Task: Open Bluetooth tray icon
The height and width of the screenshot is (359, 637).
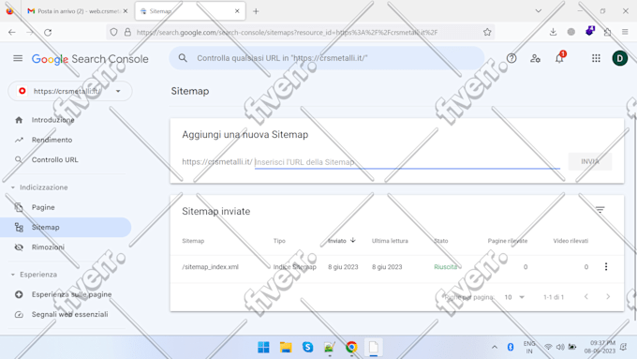Action: pyautogui.click(x=511, y=347)
